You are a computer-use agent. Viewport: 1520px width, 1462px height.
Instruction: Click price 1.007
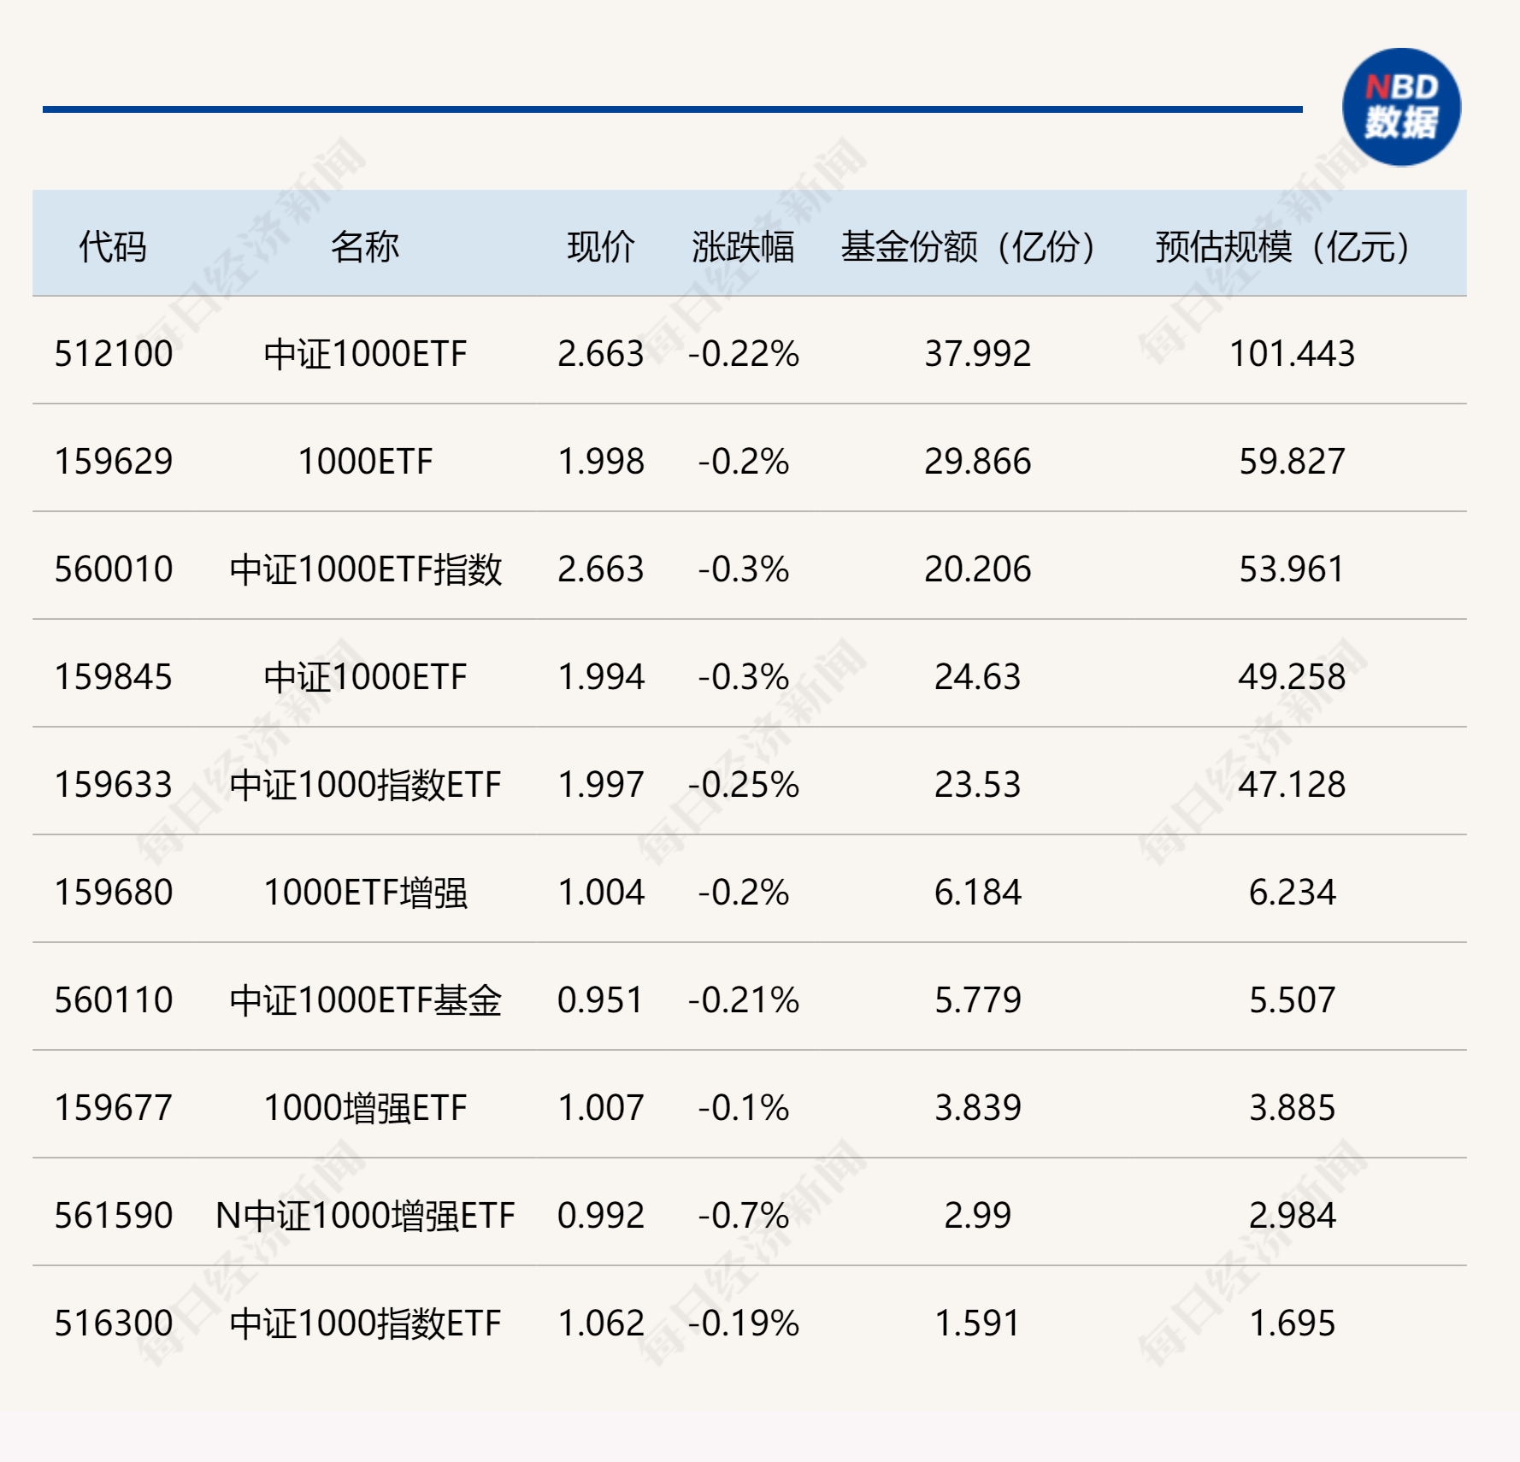click(x=601, y=1108)
